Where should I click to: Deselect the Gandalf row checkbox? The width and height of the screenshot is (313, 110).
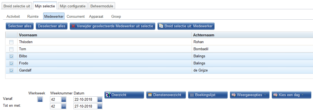tap(11, 70)
